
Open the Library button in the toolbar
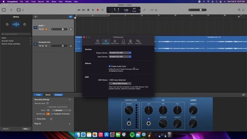tap(4, 10)
